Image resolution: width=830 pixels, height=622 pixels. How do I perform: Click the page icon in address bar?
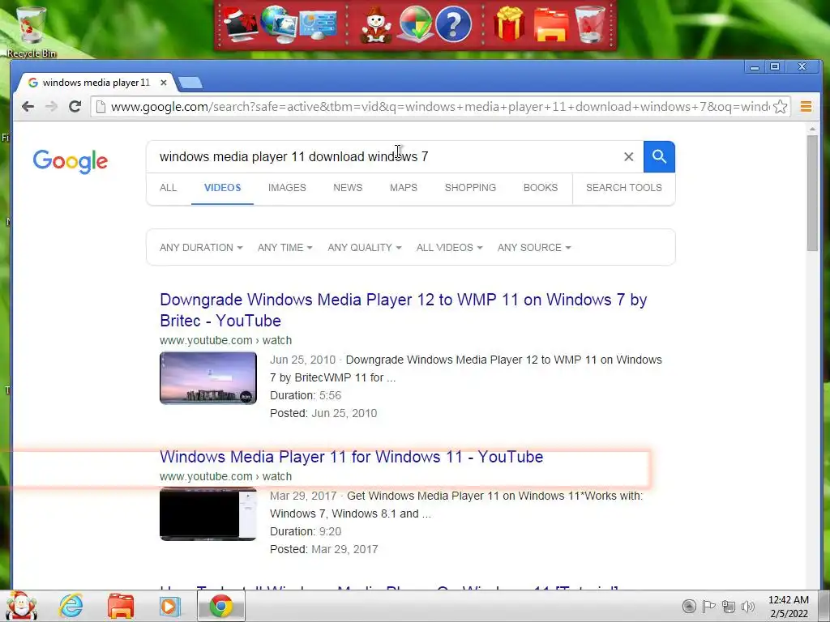(x=101, y=107)
